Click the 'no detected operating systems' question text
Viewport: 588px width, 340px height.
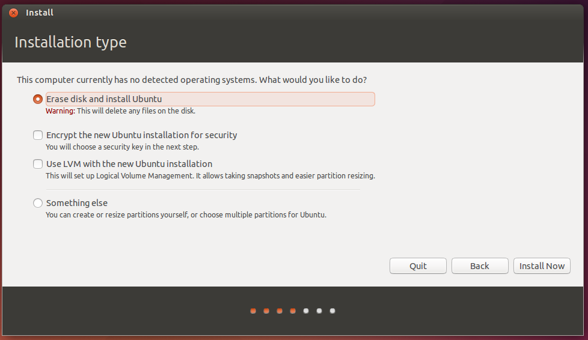click(x=192, y=80)
